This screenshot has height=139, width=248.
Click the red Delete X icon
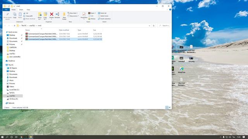coord(52,14)
